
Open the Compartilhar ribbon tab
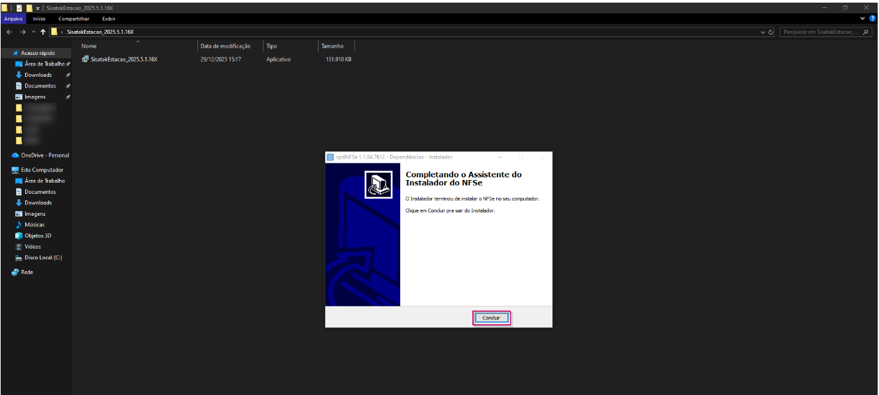[74, 19]
